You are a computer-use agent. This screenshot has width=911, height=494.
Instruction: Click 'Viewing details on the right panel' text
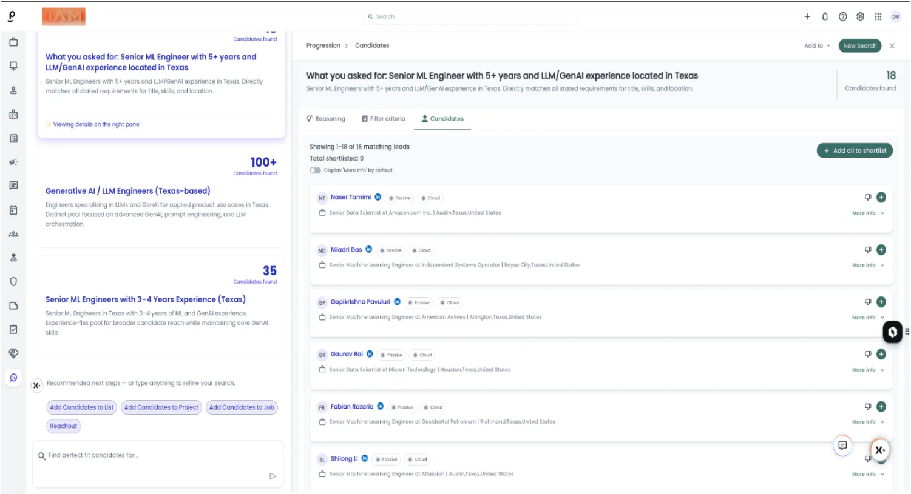[x=97, y=124]
